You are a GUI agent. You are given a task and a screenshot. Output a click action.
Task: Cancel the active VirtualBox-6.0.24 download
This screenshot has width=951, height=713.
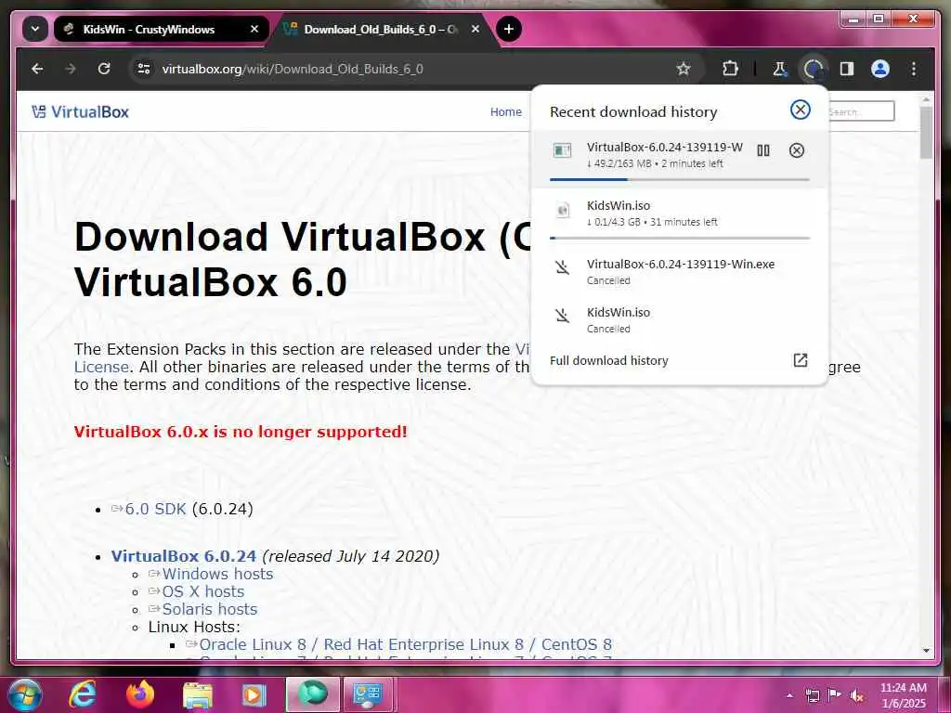796,150
